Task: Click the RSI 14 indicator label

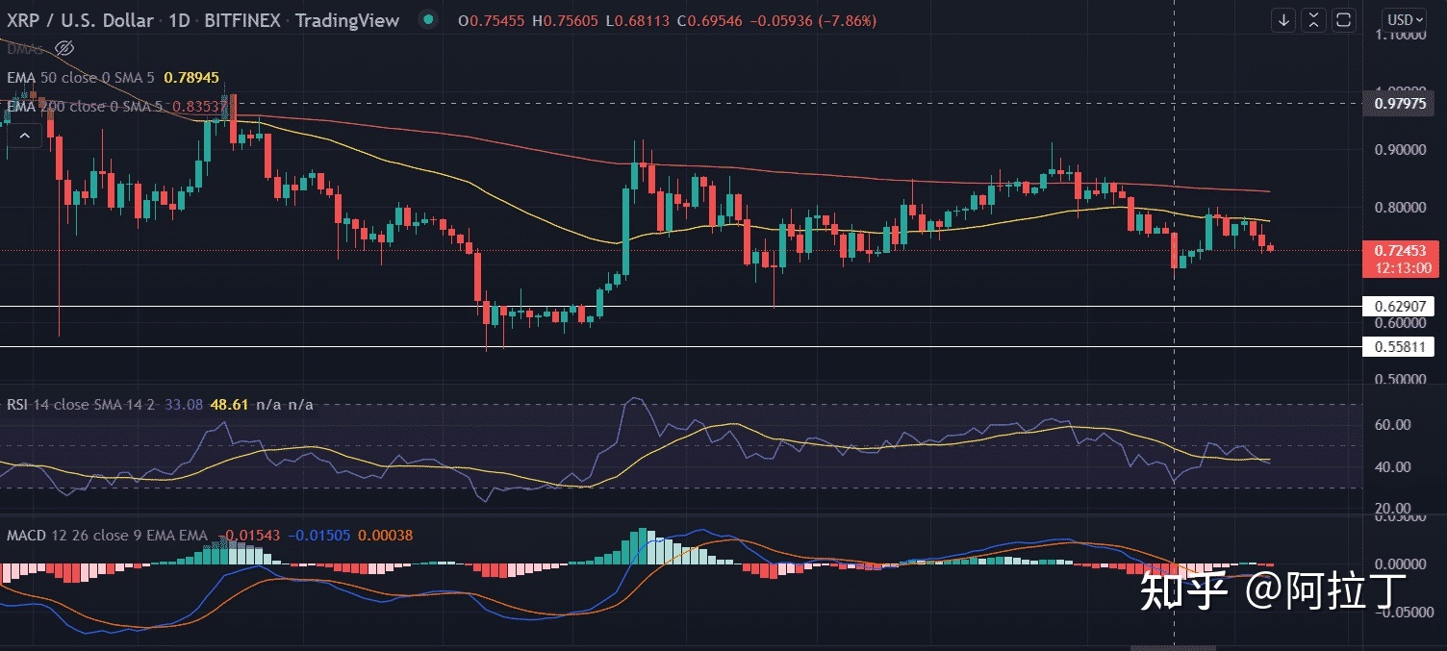Action: tap(28, 405)
